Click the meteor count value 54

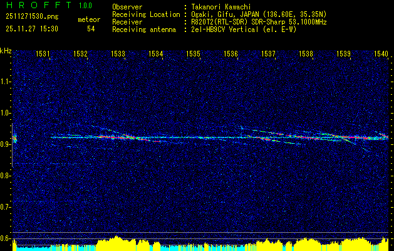tap(91, 29)
